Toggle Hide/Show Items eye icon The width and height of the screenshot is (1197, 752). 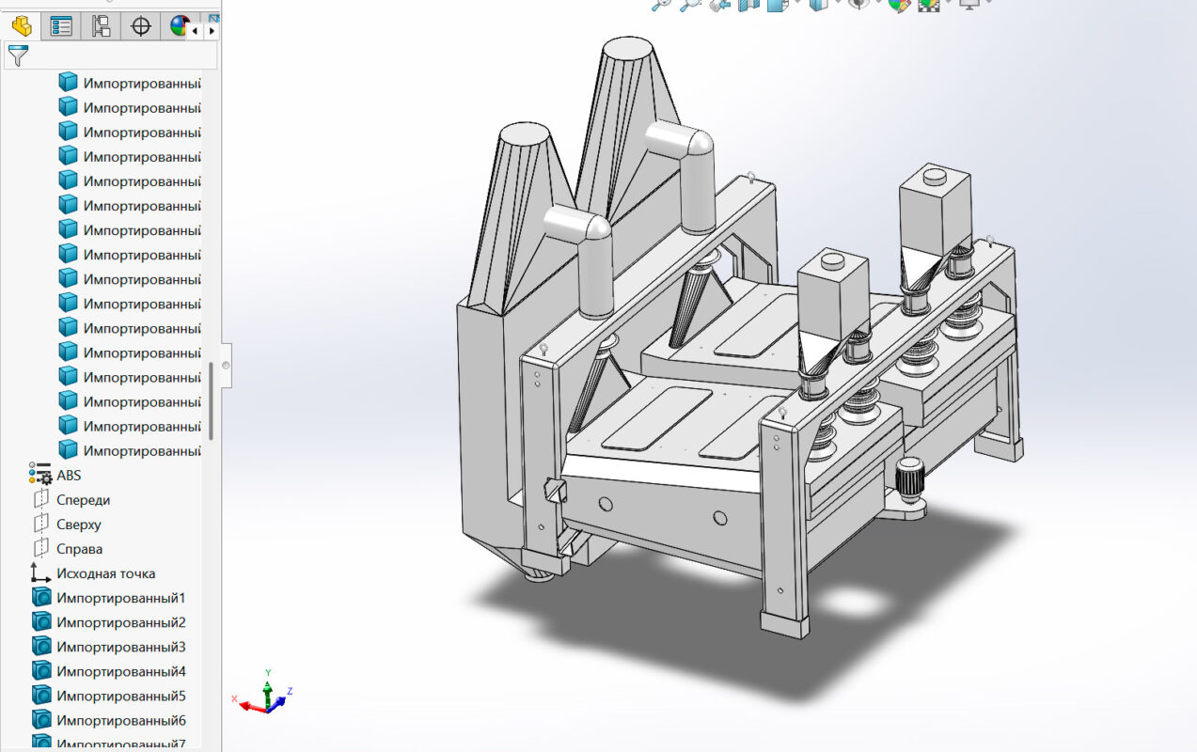point(858,5)
